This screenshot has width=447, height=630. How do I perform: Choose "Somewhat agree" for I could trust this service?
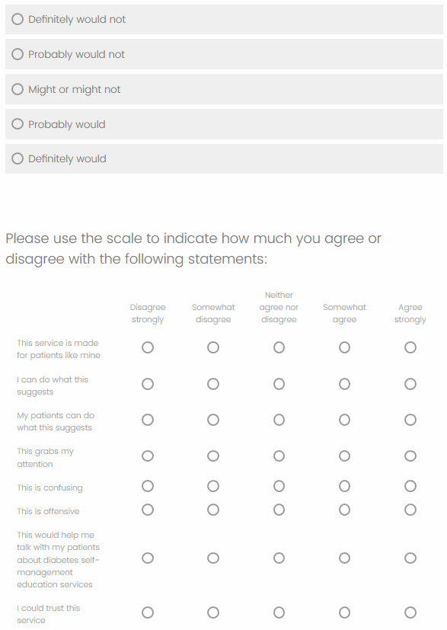(345, 612)
